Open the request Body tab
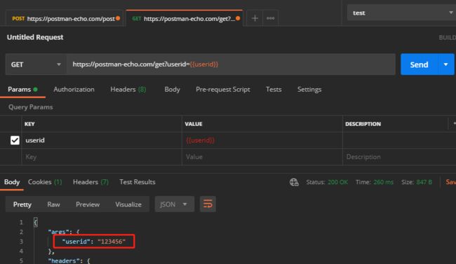This screenshot has width=456, height=264. 172,90
